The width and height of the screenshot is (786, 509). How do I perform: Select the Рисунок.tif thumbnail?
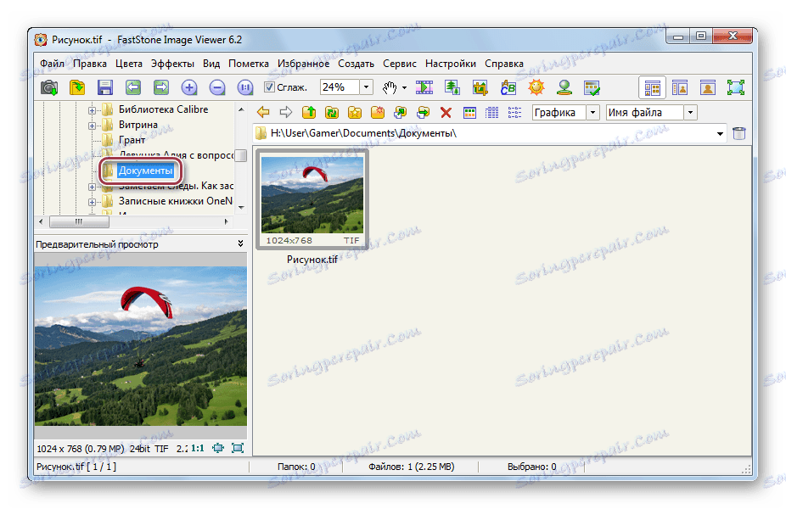312,199
